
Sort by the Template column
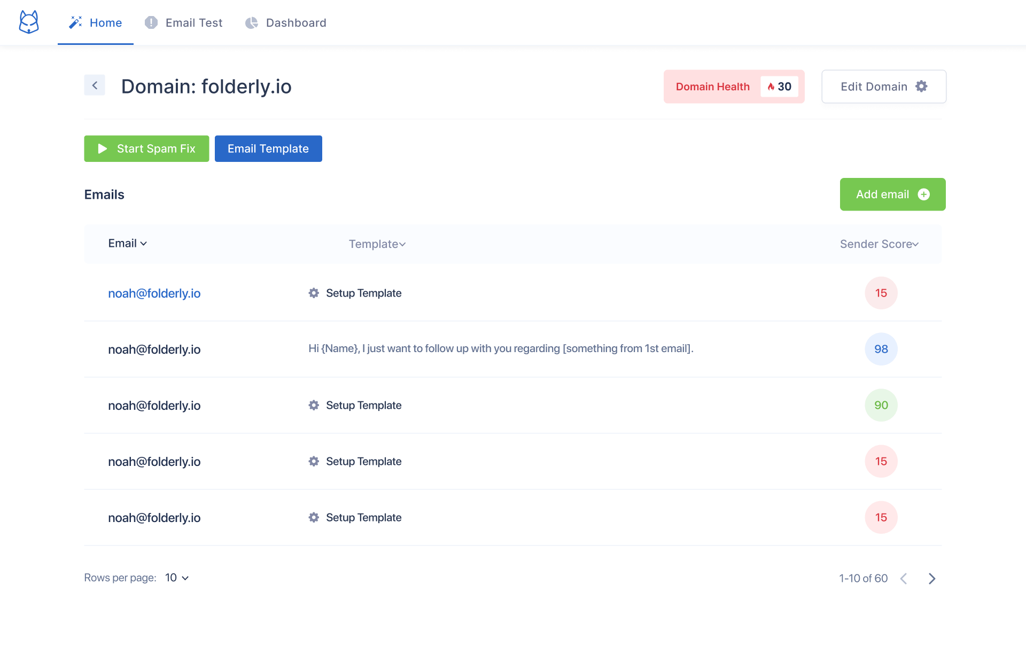[377, 244]
